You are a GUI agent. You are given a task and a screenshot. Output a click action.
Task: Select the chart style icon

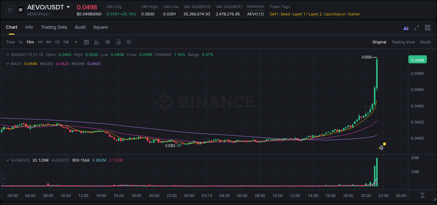[96, 42]
